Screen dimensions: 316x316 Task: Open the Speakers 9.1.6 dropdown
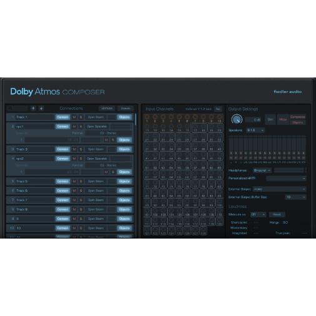(x=255, y=130)
